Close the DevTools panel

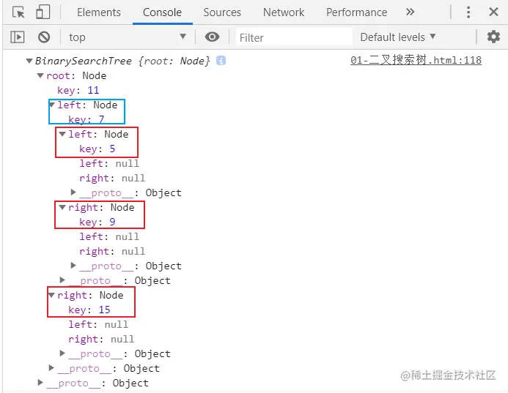(493, 12)
